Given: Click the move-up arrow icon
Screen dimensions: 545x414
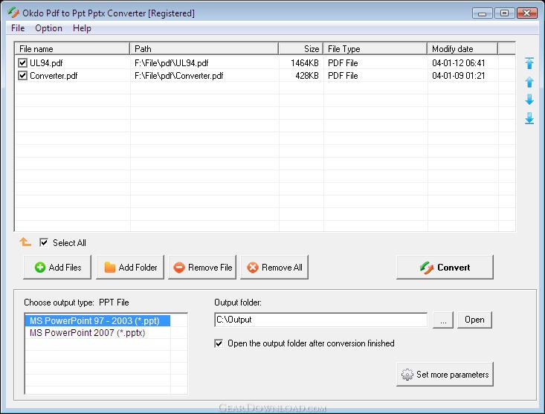Looking at the screenshot, I should click(529, 83).
